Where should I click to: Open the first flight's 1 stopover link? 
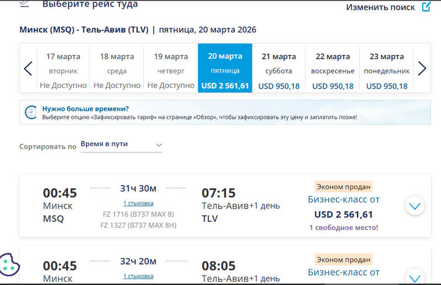click(138, 203)
